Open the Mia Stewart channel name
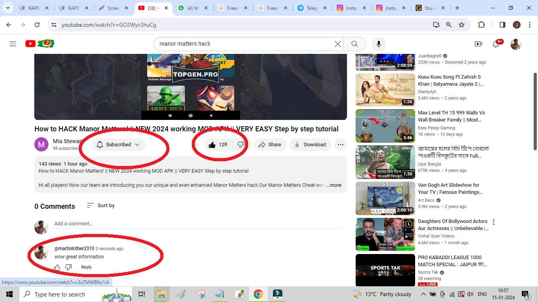Viewport: 538px width, 302px height. coord(67,141)
